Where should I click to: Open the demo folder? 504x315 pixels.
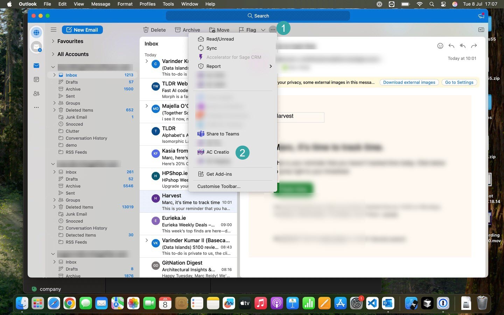(93, 145)
